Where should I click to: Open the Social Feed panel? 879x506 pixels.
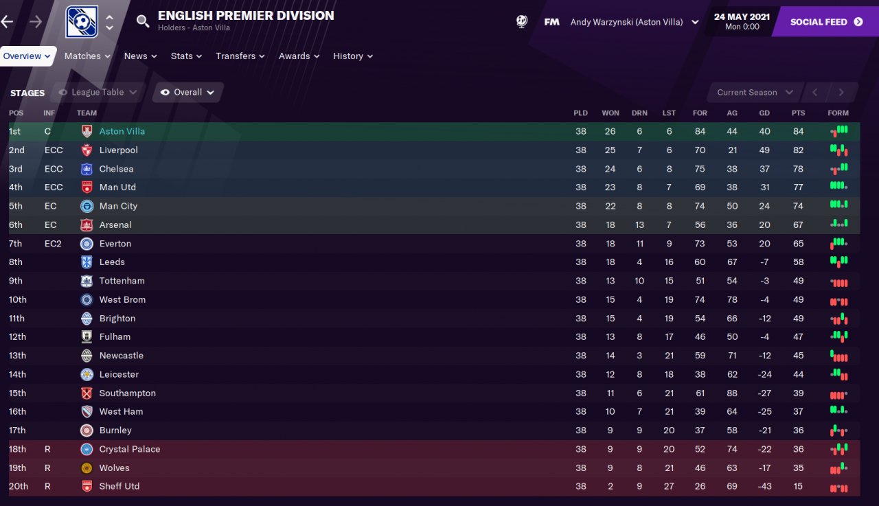[826, 22]
